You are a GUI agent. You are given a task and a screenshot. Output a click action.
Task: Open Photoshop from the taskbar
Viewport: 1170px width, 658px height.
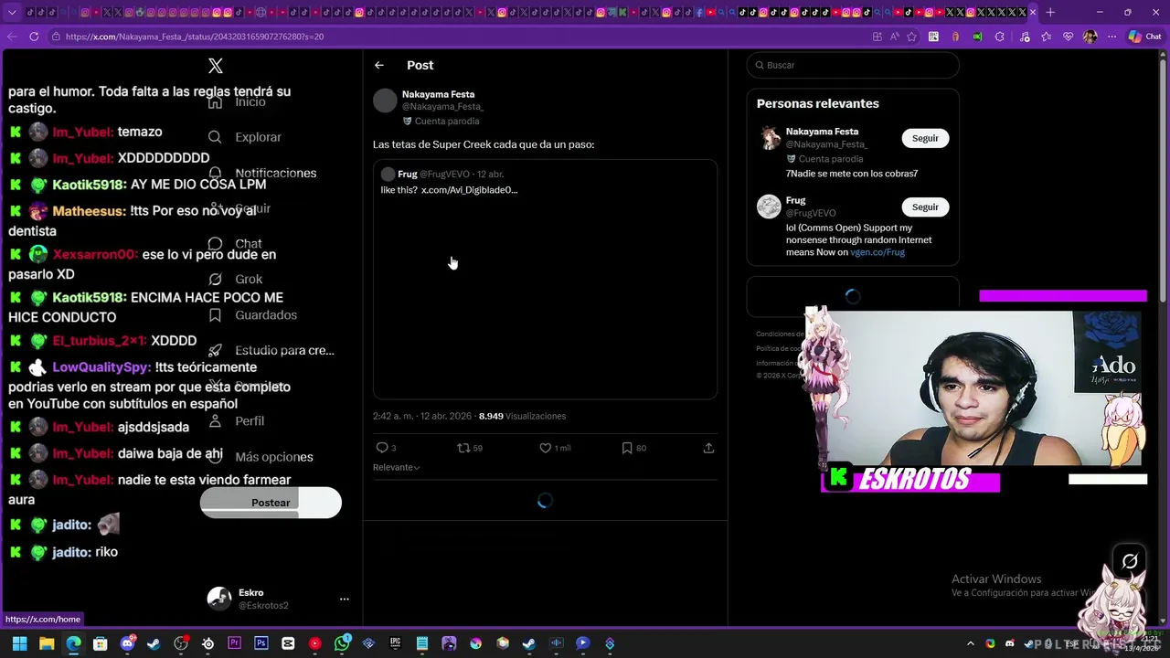[261, 643]
